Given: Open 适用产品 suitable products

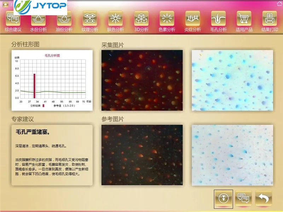Looking at the screenshot, I should [x=244, y=22].
